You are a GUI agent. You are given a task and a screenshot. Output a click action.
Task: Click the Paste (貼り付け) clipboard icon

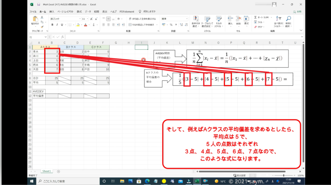pos(35,20)
